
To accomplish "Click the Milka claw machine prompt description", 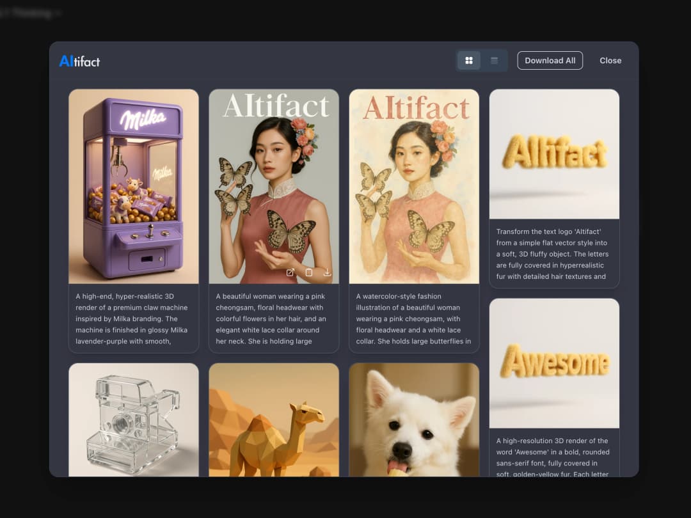I will pos(134,318).
